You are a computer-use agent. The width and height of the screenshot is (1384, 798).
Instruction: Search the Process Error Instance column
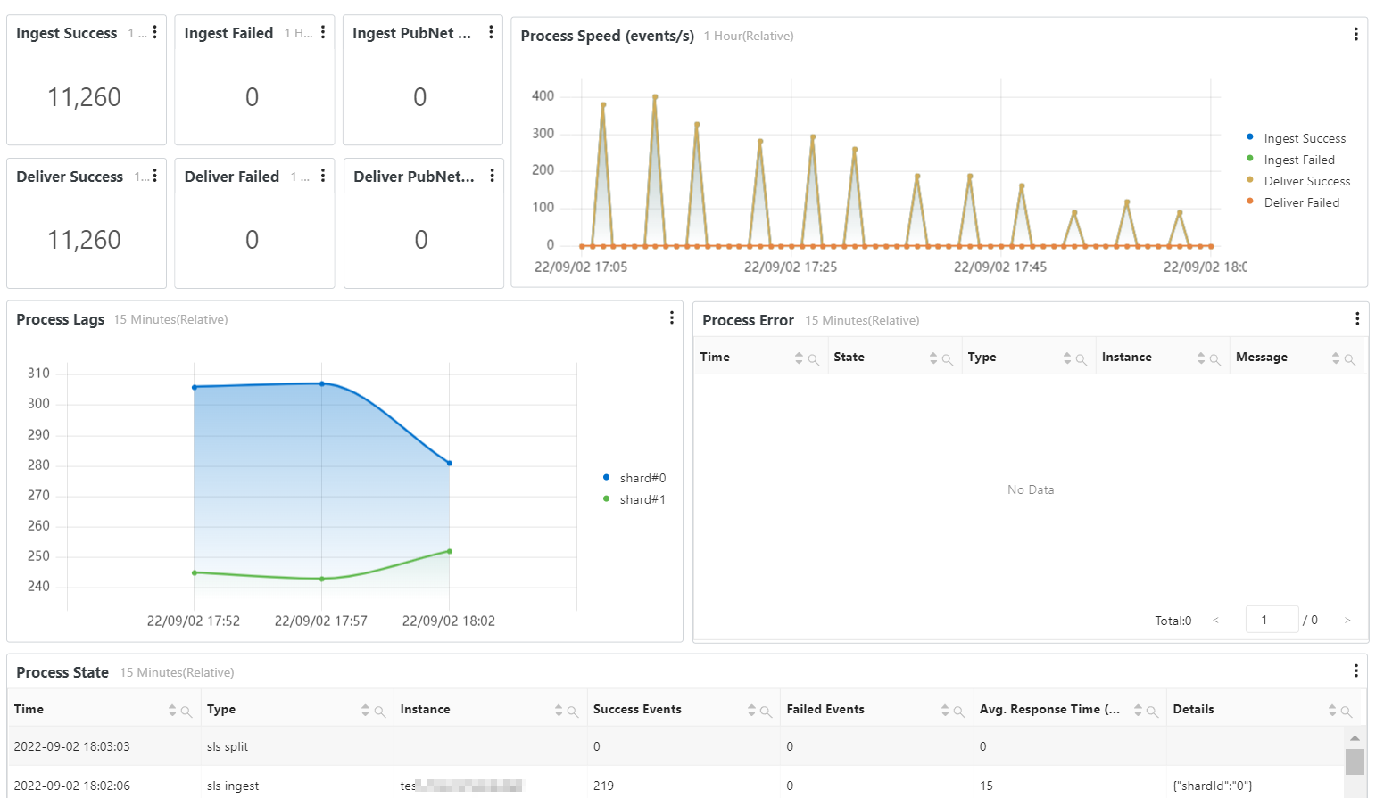tap(1215, 360)
